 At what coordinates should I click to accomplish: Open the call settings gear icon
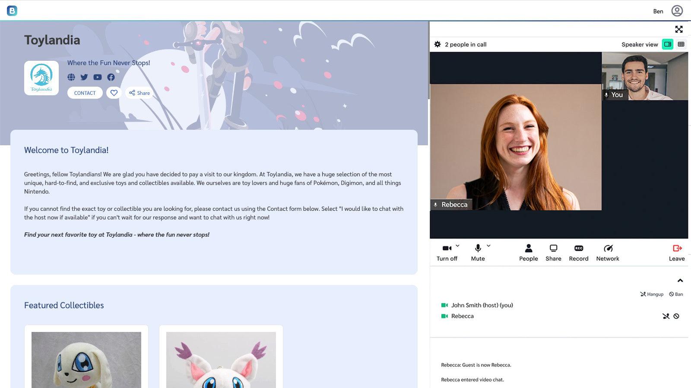(437, 44)
